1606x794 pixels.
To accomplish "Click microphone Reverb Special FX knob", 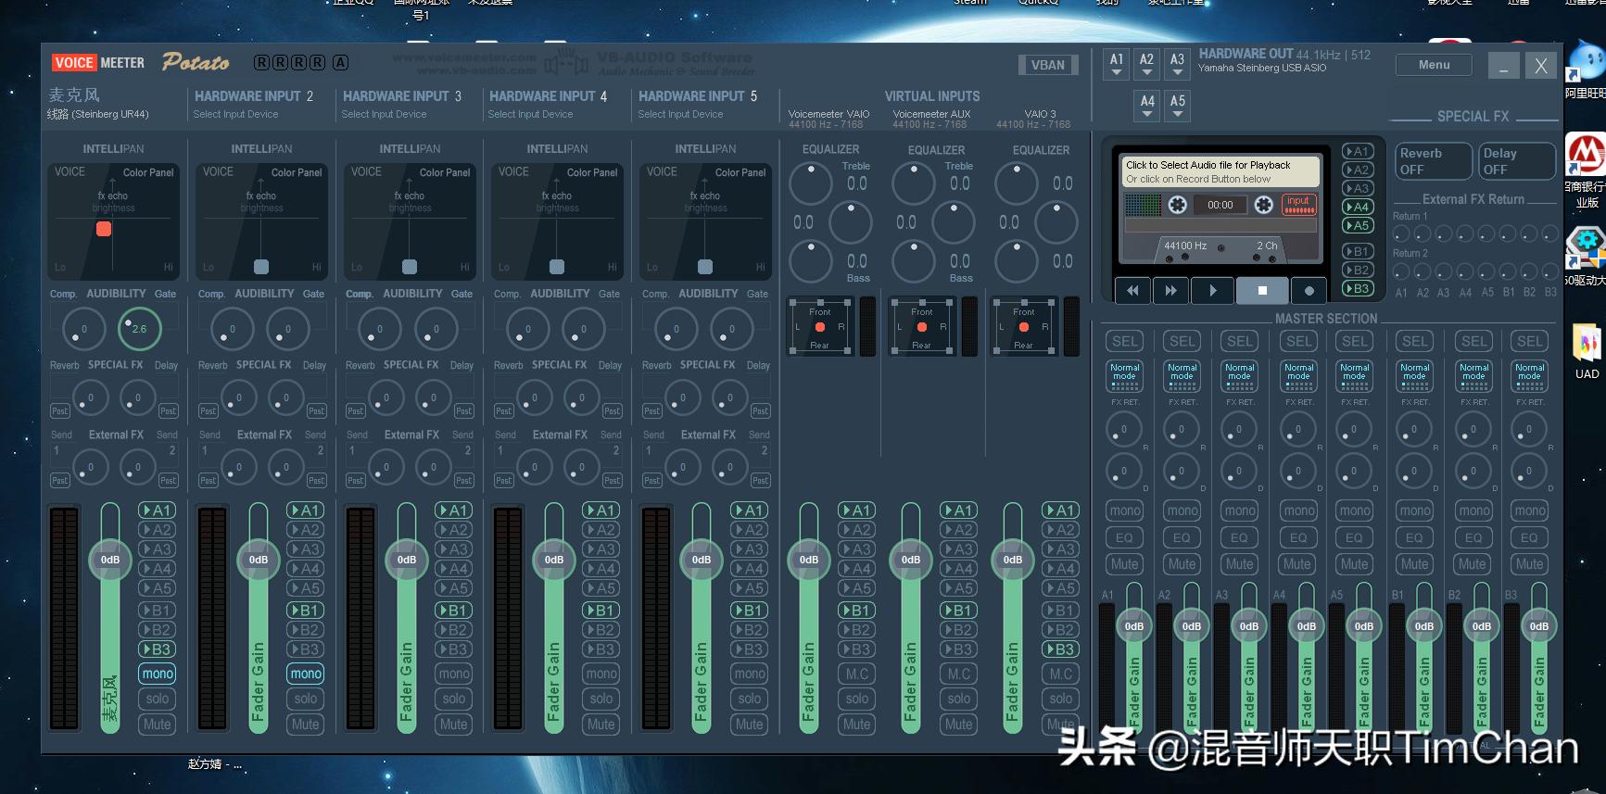I will point(90,398).
